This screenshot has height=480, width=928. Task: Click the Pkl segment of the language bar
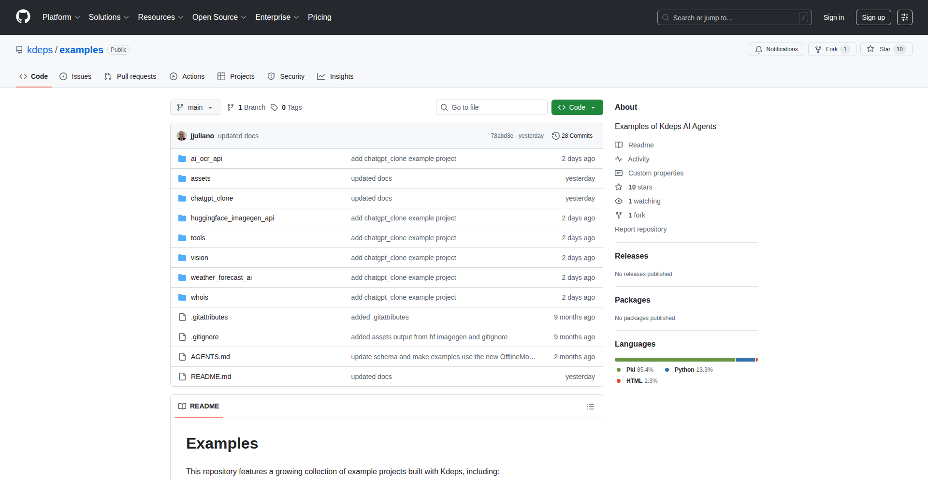674,360
